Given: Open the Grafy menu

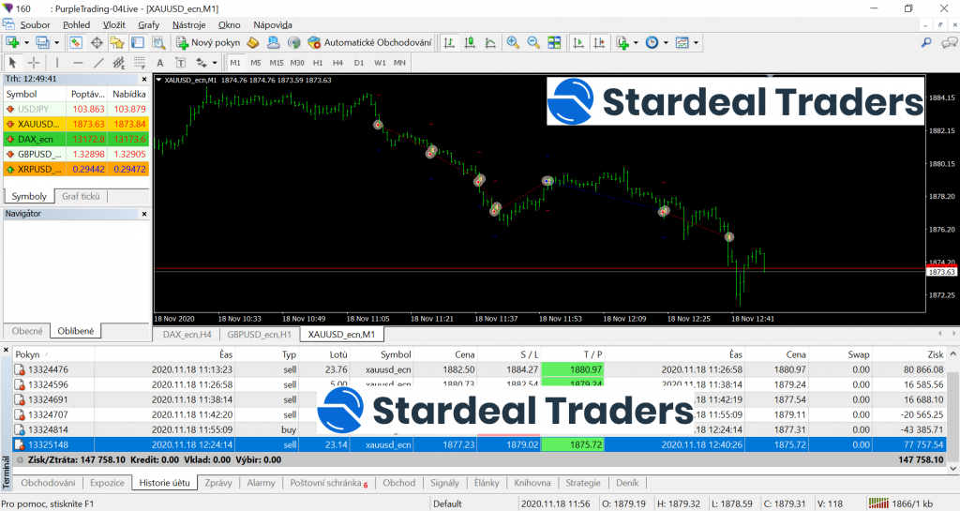Looking at the screenshot, I should pos(148,25).
